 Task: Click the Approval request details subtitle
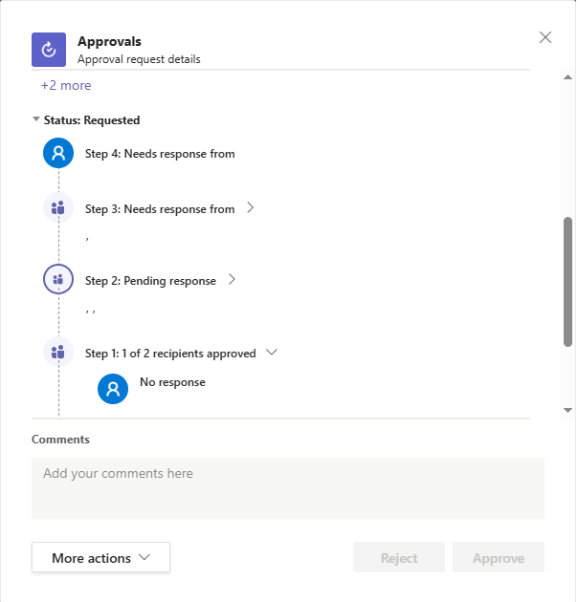point(139,59)
